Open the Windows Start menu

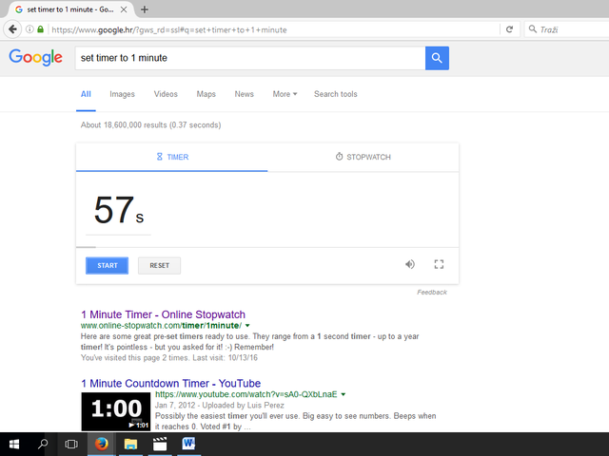tap(14, 444)
